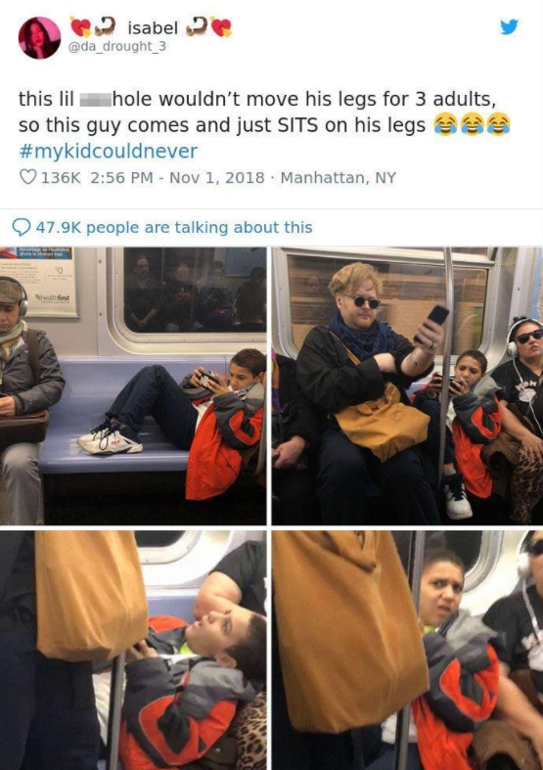Open photo of boy lying across the bench

(133, 385)
